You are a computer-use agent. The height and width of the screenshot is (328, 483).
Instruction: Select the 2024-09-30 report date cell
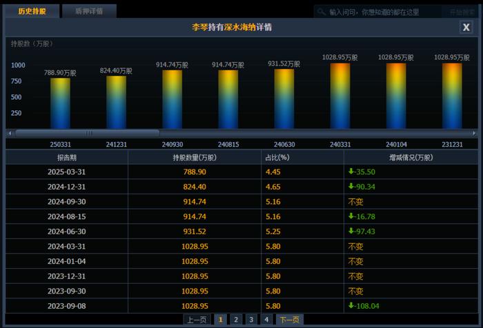point(66,202)
